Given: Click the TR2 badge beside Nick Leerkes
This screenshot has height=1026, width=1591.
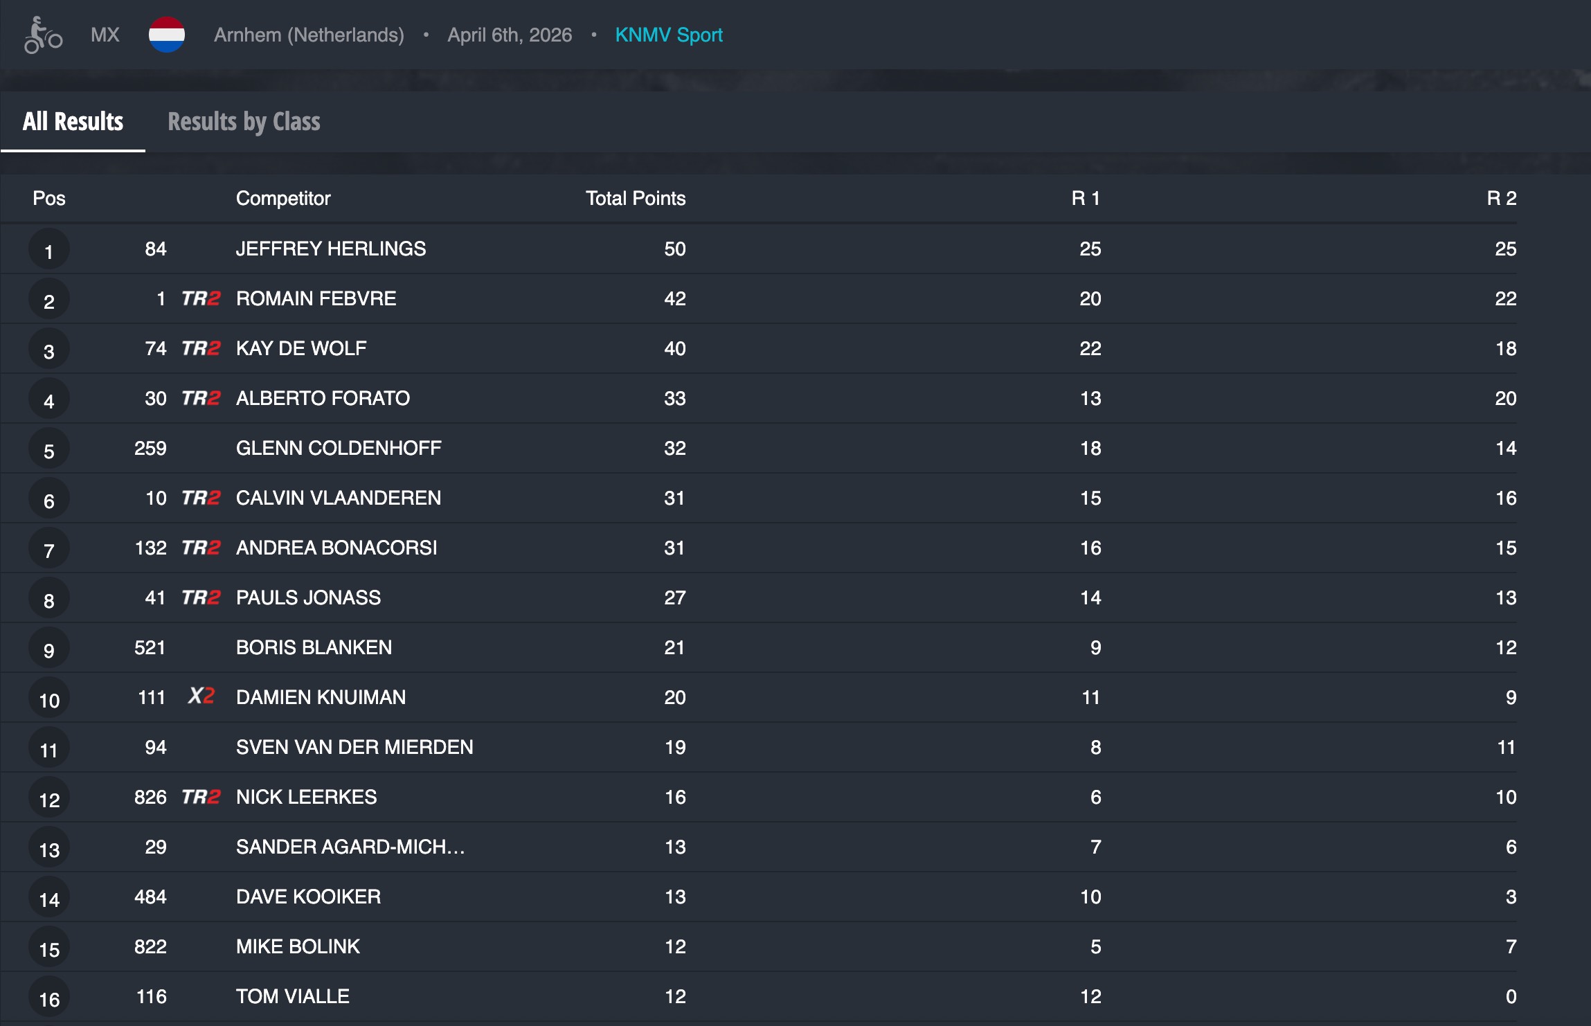Looking at the screenshot, I should [x=201, y=797].
